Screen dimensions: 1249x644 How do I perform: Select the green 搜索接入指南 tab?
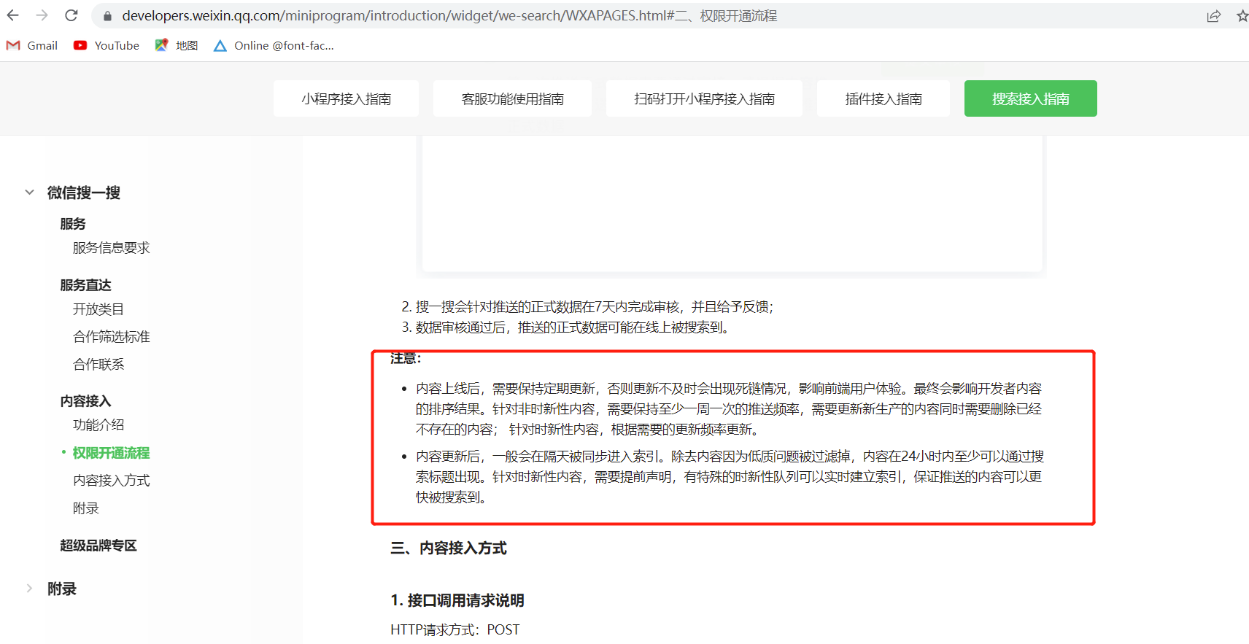[x=1030, y=98]
